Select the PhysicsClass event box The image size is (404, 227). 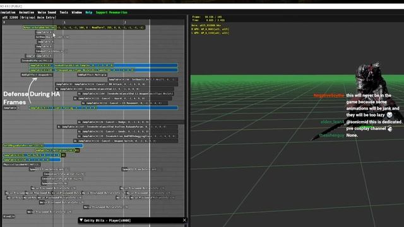point(21,165)
